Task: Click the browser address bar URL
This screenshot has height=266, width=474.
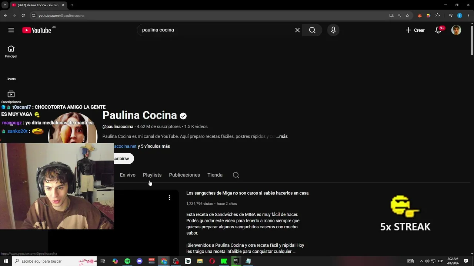Action: 61,16
